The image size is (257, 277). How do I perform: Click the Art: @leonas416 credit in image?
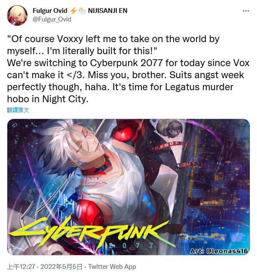pos(219,251)
